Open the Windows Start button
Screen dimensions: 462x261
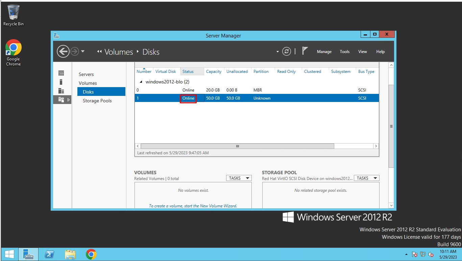[9, 254]
